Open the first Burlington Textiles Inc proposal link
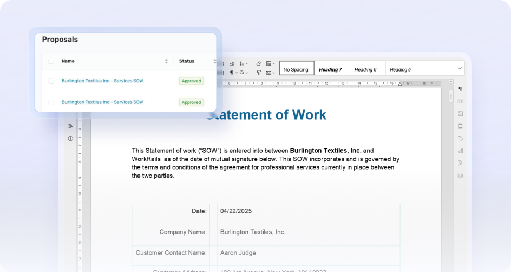 click(x=102, y=81)
